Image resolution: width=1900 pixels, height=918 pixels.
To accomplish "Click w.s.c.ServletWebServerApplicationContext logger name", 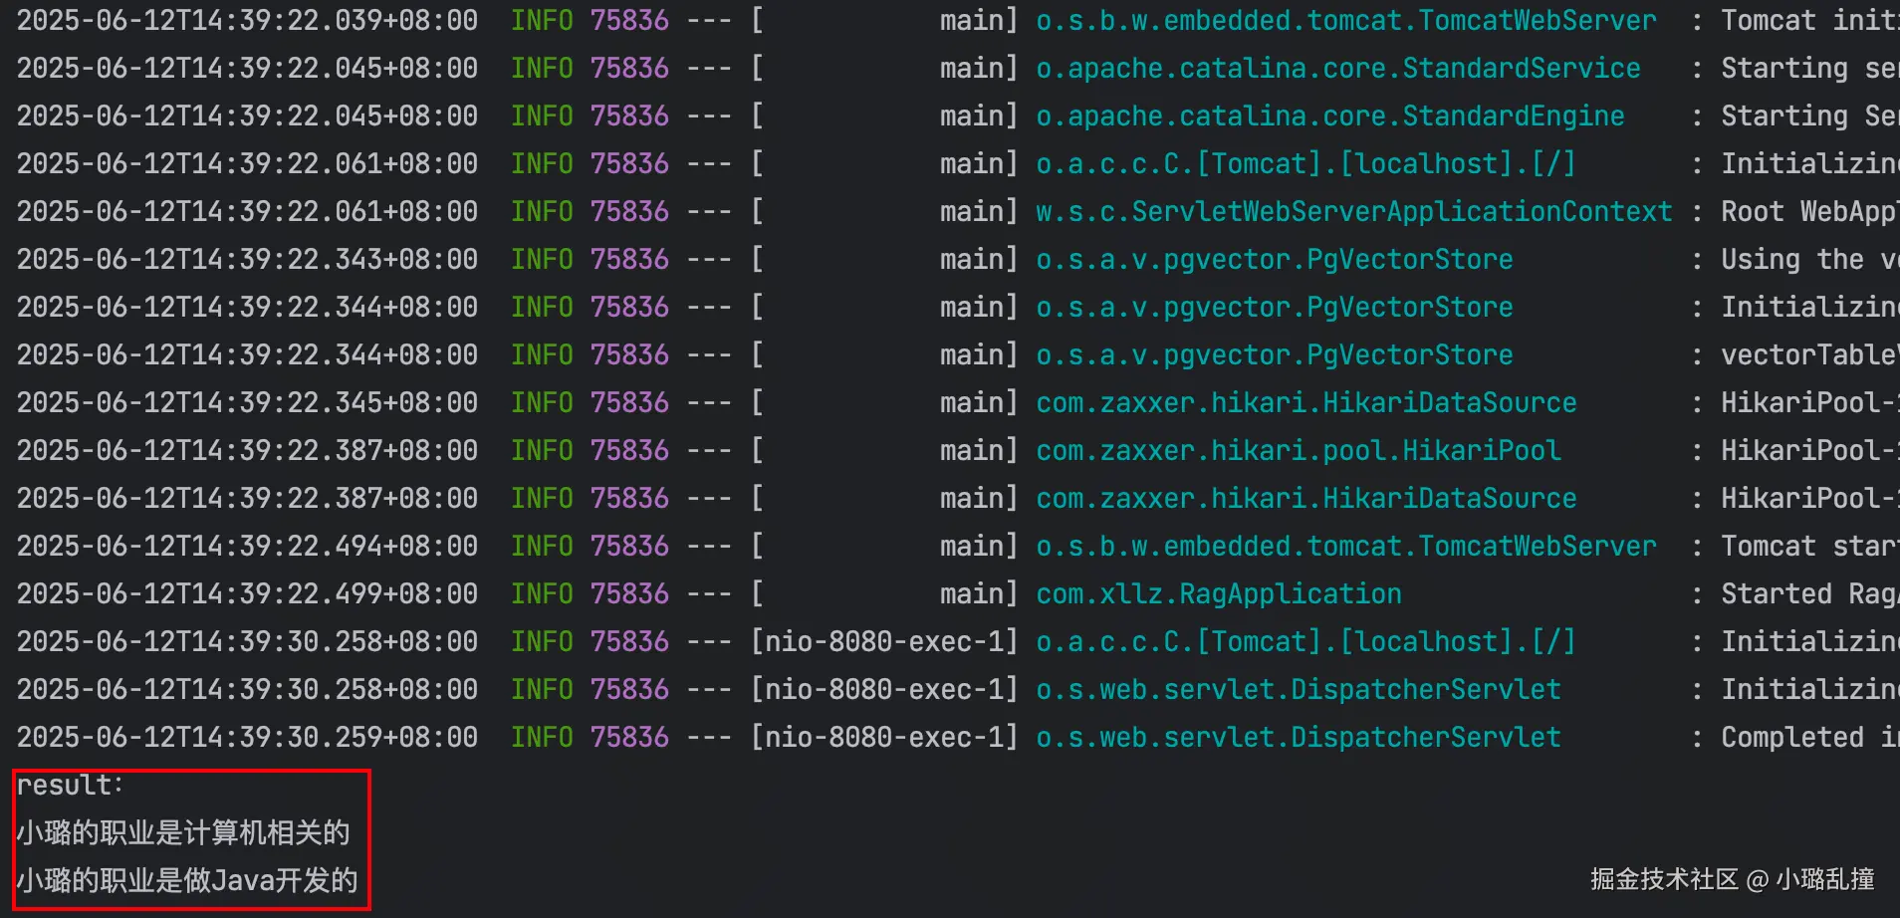I will [1353, 211].
